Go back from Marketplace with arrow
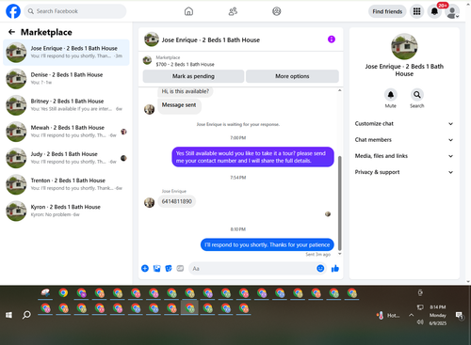471x345 pixels. click(11, 32)
